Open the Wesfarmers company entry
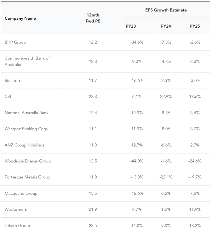The image size is (210, 232). 16,209
